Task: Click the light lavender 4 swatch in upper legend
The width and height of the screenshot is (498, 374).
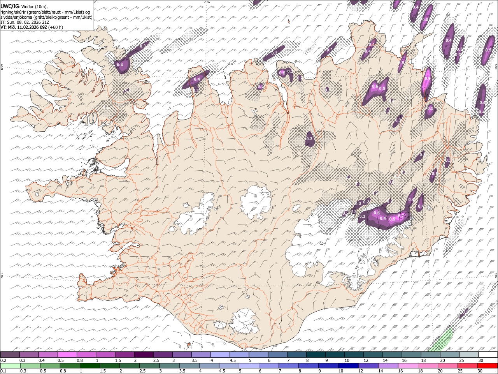Action: pos(220,355)
